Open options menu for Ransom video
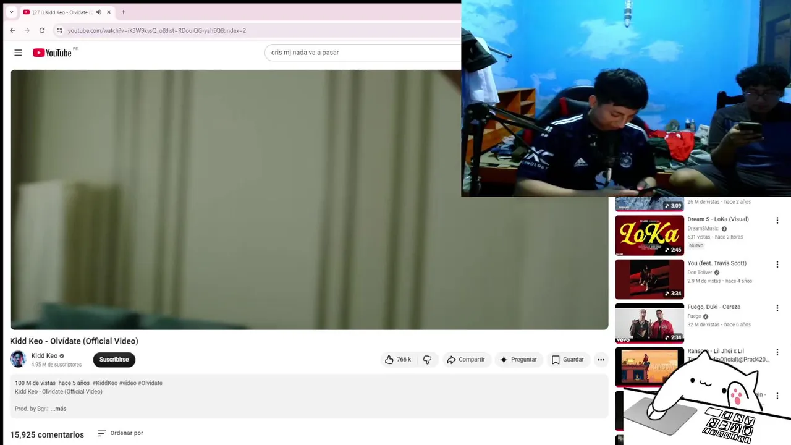 click(777, 352)
